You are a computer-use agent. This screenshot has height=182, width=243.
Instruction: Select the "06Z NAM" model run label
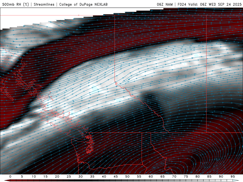[165, 4]
